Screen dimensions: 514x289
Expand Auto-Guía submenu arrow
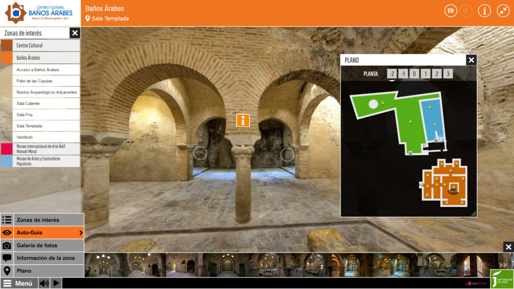click(81, 233)
